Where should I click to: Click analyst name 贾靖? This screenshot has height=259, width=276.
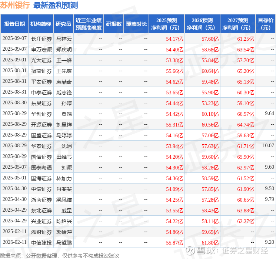67,114
